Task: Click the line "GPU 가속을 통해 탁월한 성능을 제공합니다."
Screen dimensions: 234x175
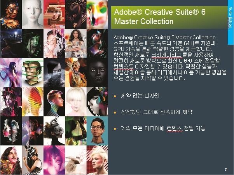Action: 162,49
